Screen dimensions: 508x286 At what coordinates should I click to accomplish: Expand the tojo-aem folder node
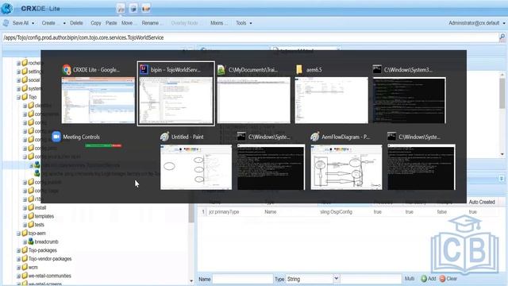click(18, 234)
